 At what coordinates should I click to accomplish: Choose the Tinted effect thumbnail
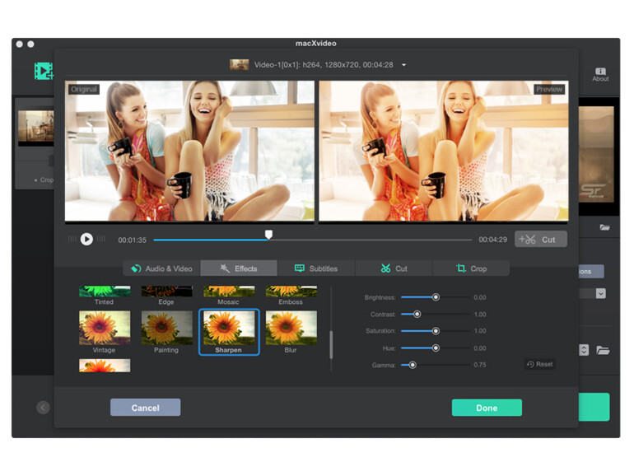(x=105, y=292)
